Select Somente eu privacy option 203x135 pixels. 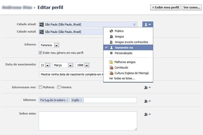[x=128, y=48]
